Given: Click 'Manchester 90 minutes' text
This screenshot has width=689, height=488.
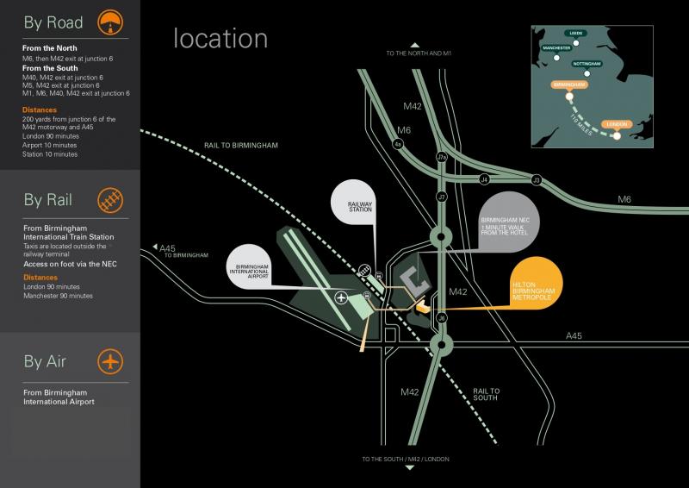Looking at the screenshot, I should [59, 296].
